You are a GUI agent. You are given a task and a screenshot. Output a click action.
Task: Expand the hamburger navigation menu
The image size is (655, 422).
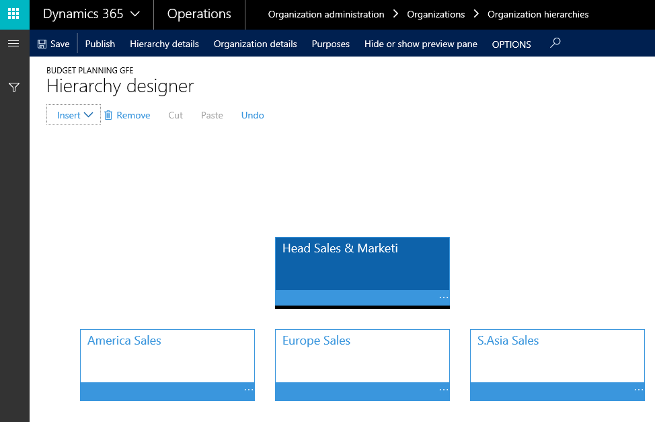pos(13,44)
